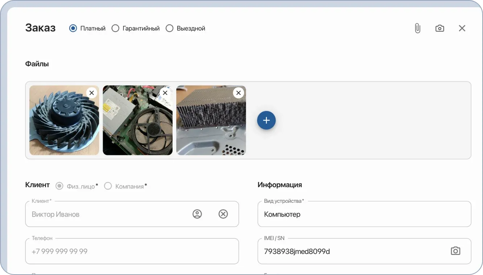Clear the Виктор Иванов client field

[223, 214]
